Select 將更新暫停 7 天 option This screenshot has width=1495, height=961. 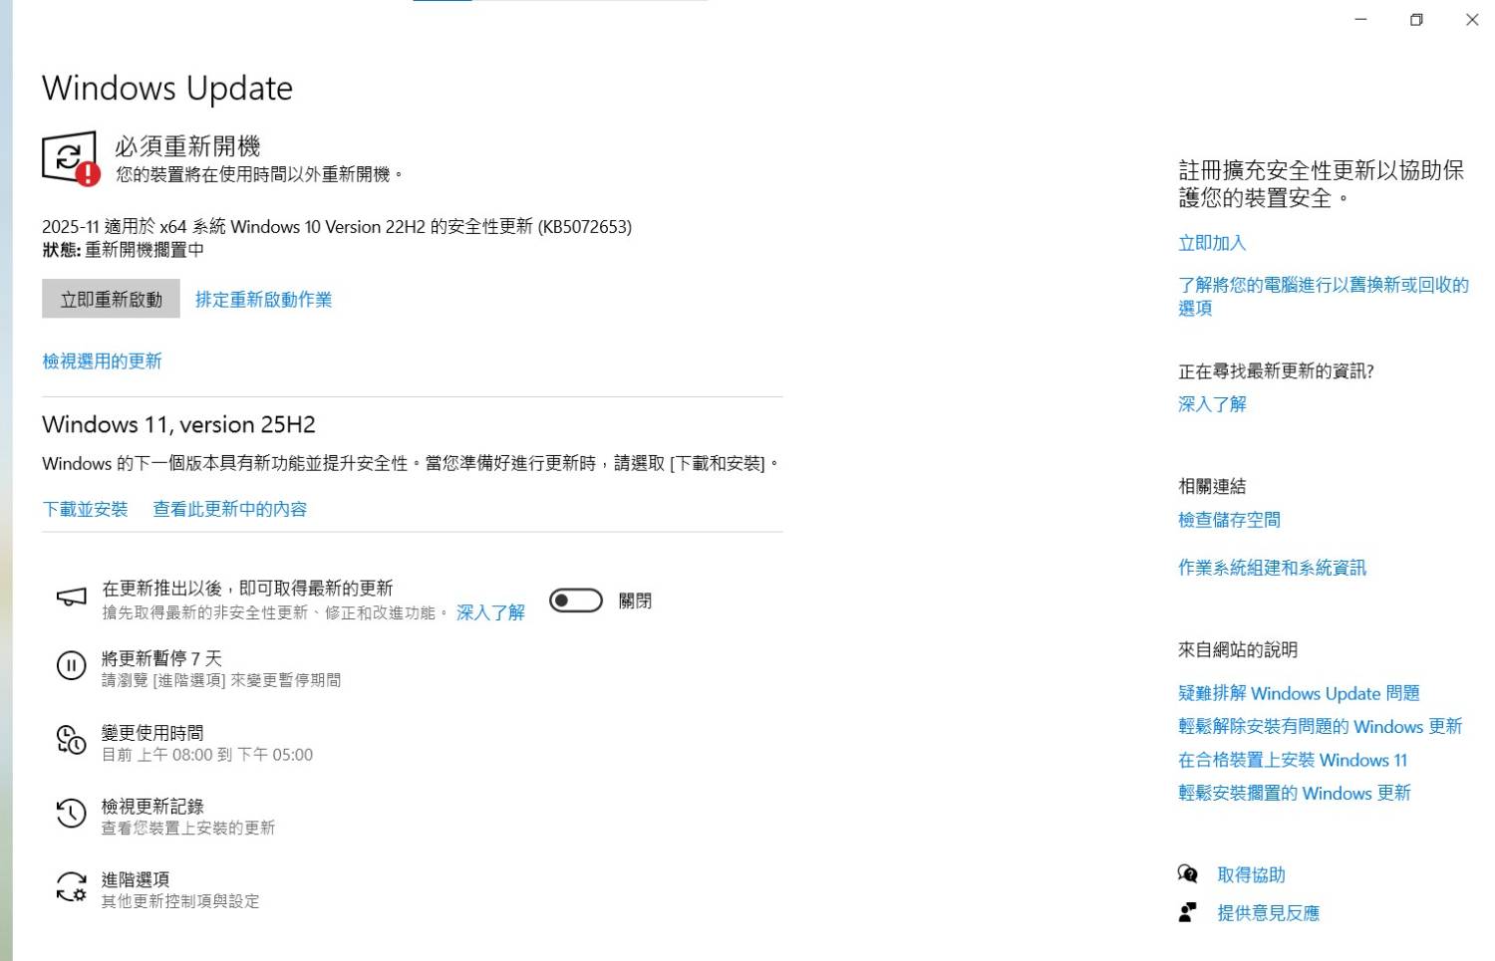pos(161,658)
